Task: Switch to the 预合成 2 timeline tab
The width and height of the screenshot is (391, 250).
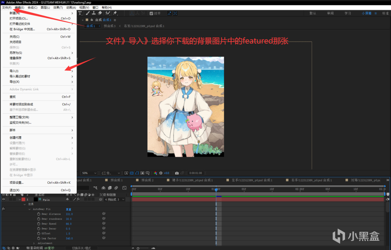Action: [x=147, y=180]
